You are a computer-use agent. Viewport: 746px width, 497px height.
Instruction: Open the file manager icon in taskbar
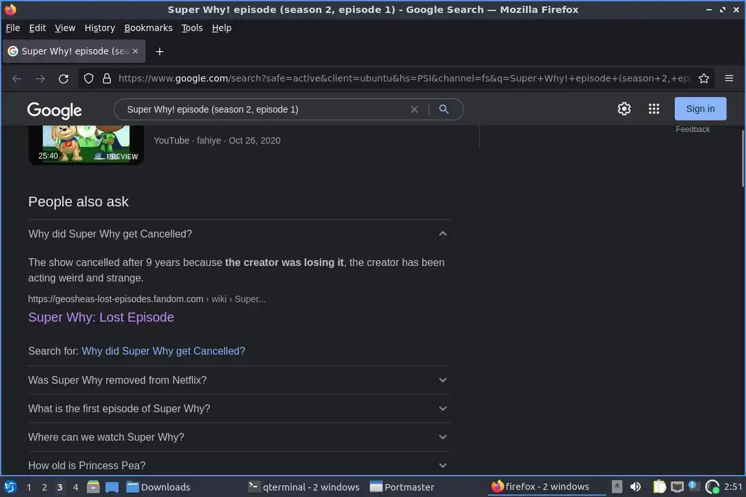point(93,487)
